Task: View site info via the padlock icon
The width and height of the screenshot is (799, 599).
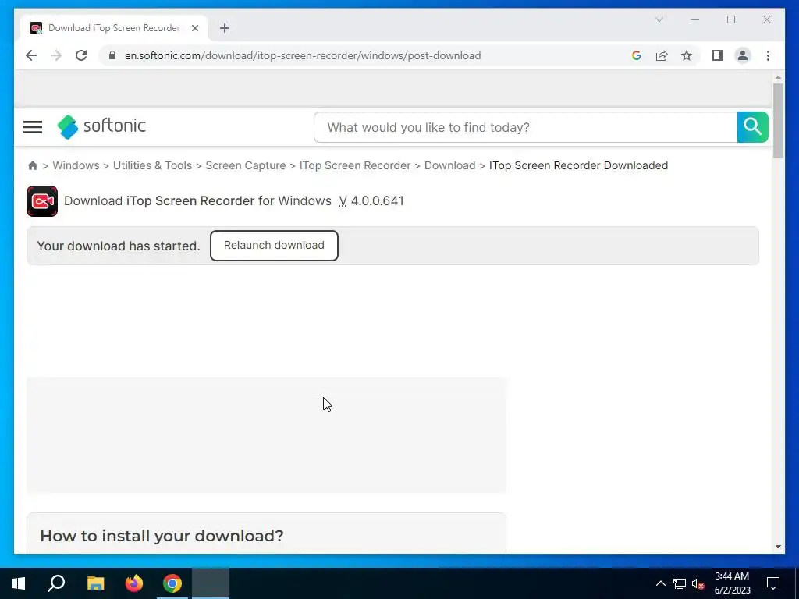Action: point(112,55)
